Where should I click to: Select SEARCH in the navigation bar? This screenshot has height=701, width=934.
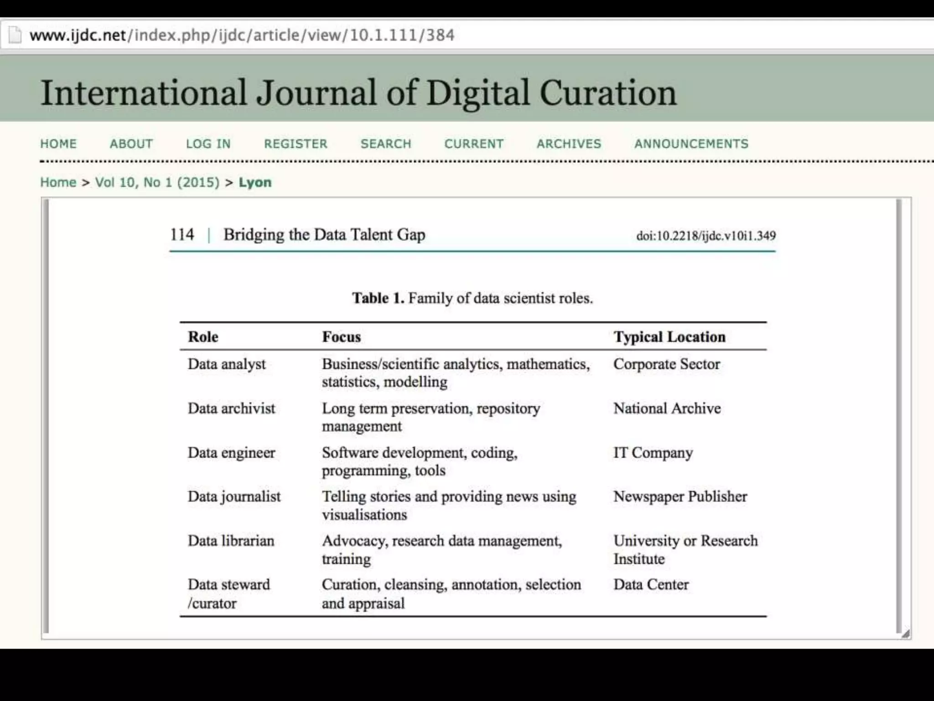pos(386,144)
